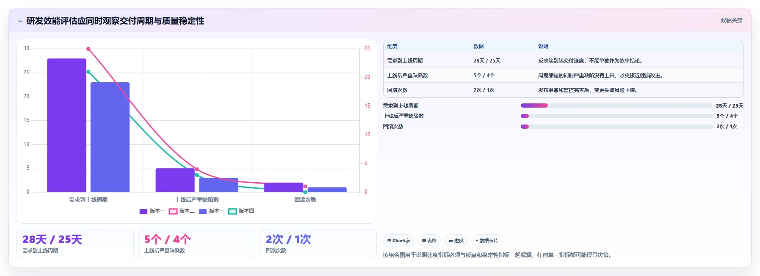This screenshot has height=276, width=760.
Task: Toggle the 版本一 legend series
Action: click(x=152, y=211)
